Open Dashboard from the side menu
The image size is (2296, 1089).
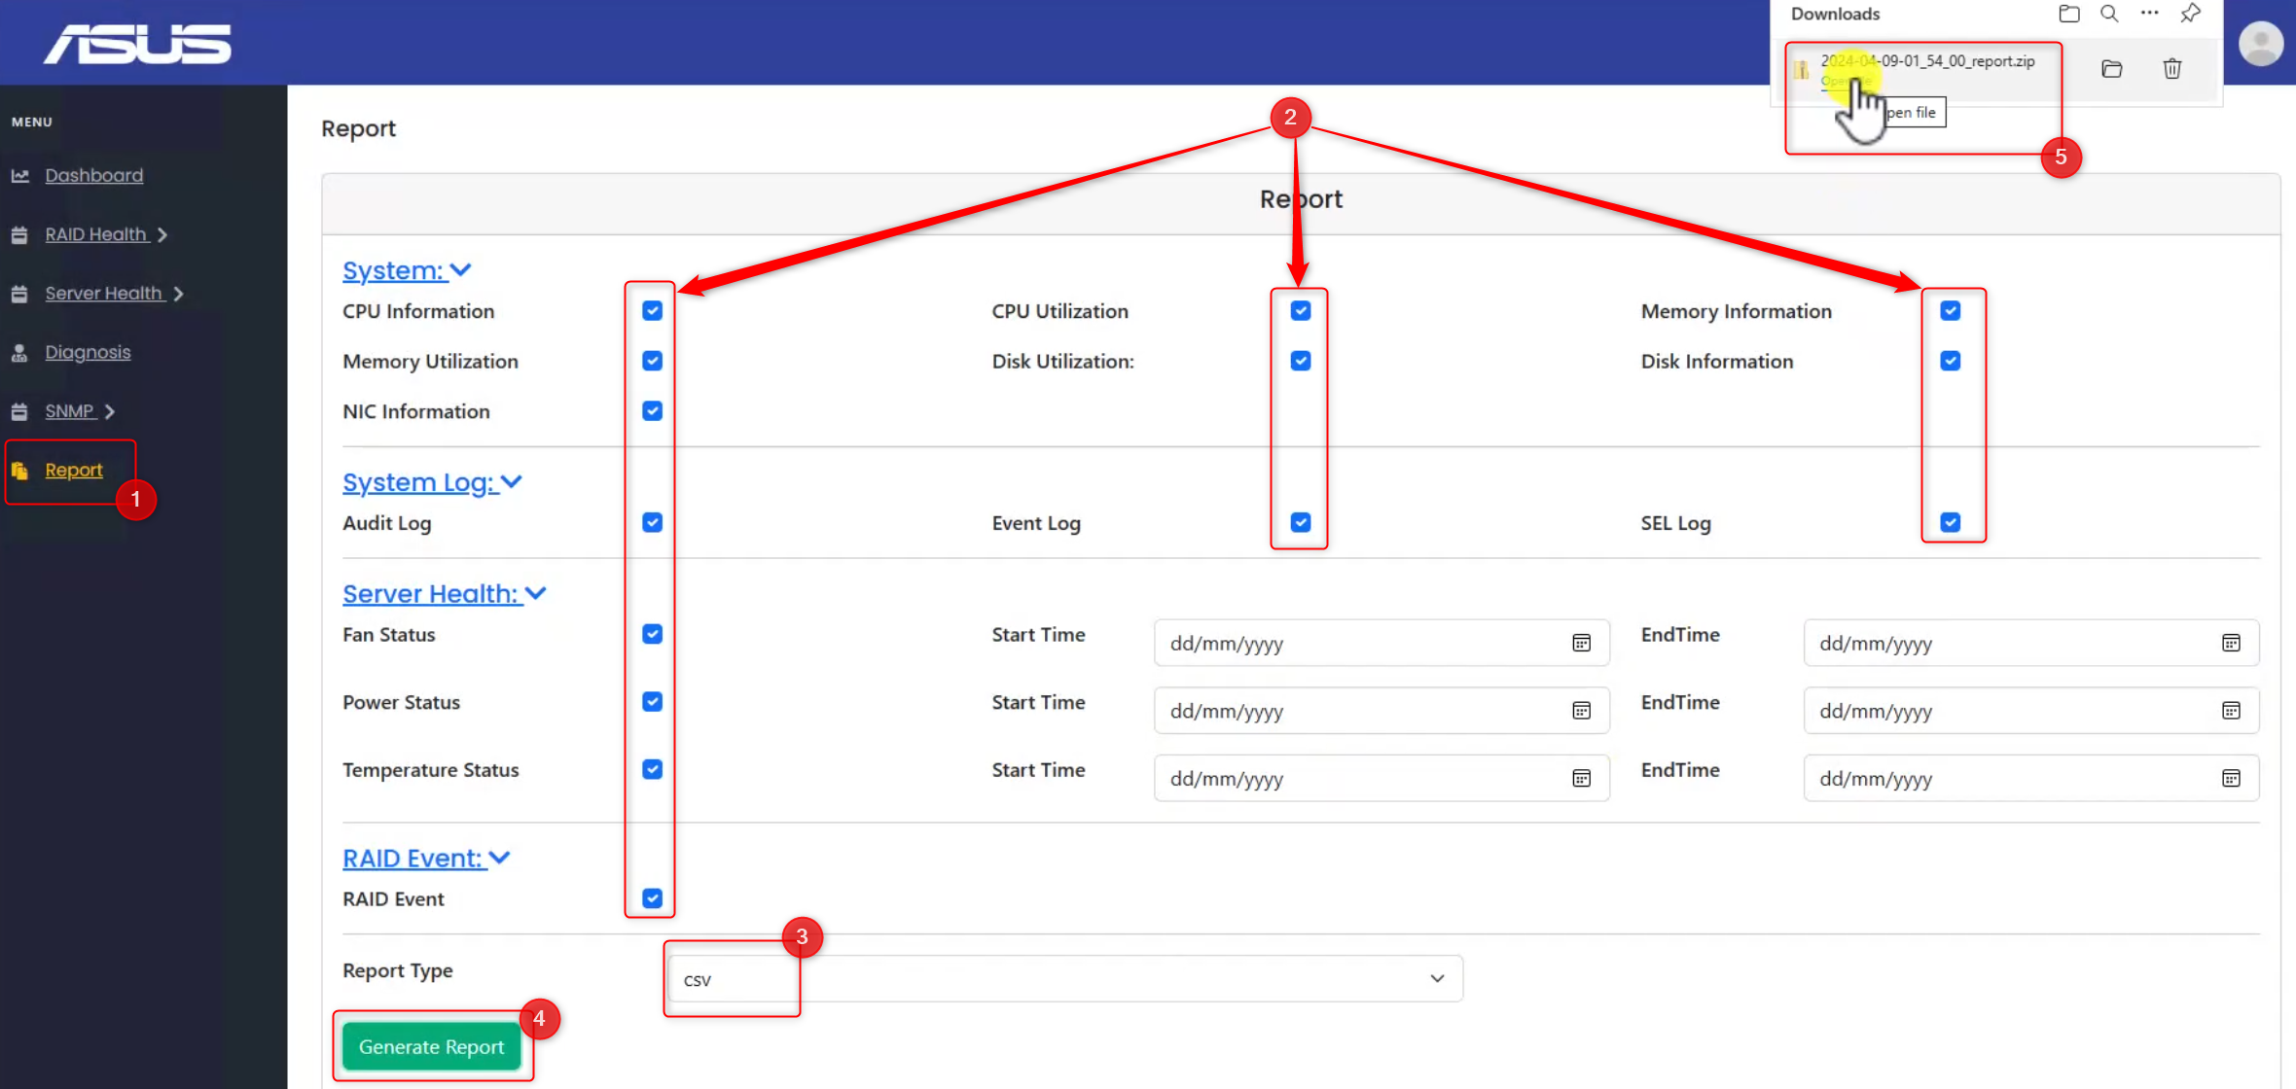point(93,176)
